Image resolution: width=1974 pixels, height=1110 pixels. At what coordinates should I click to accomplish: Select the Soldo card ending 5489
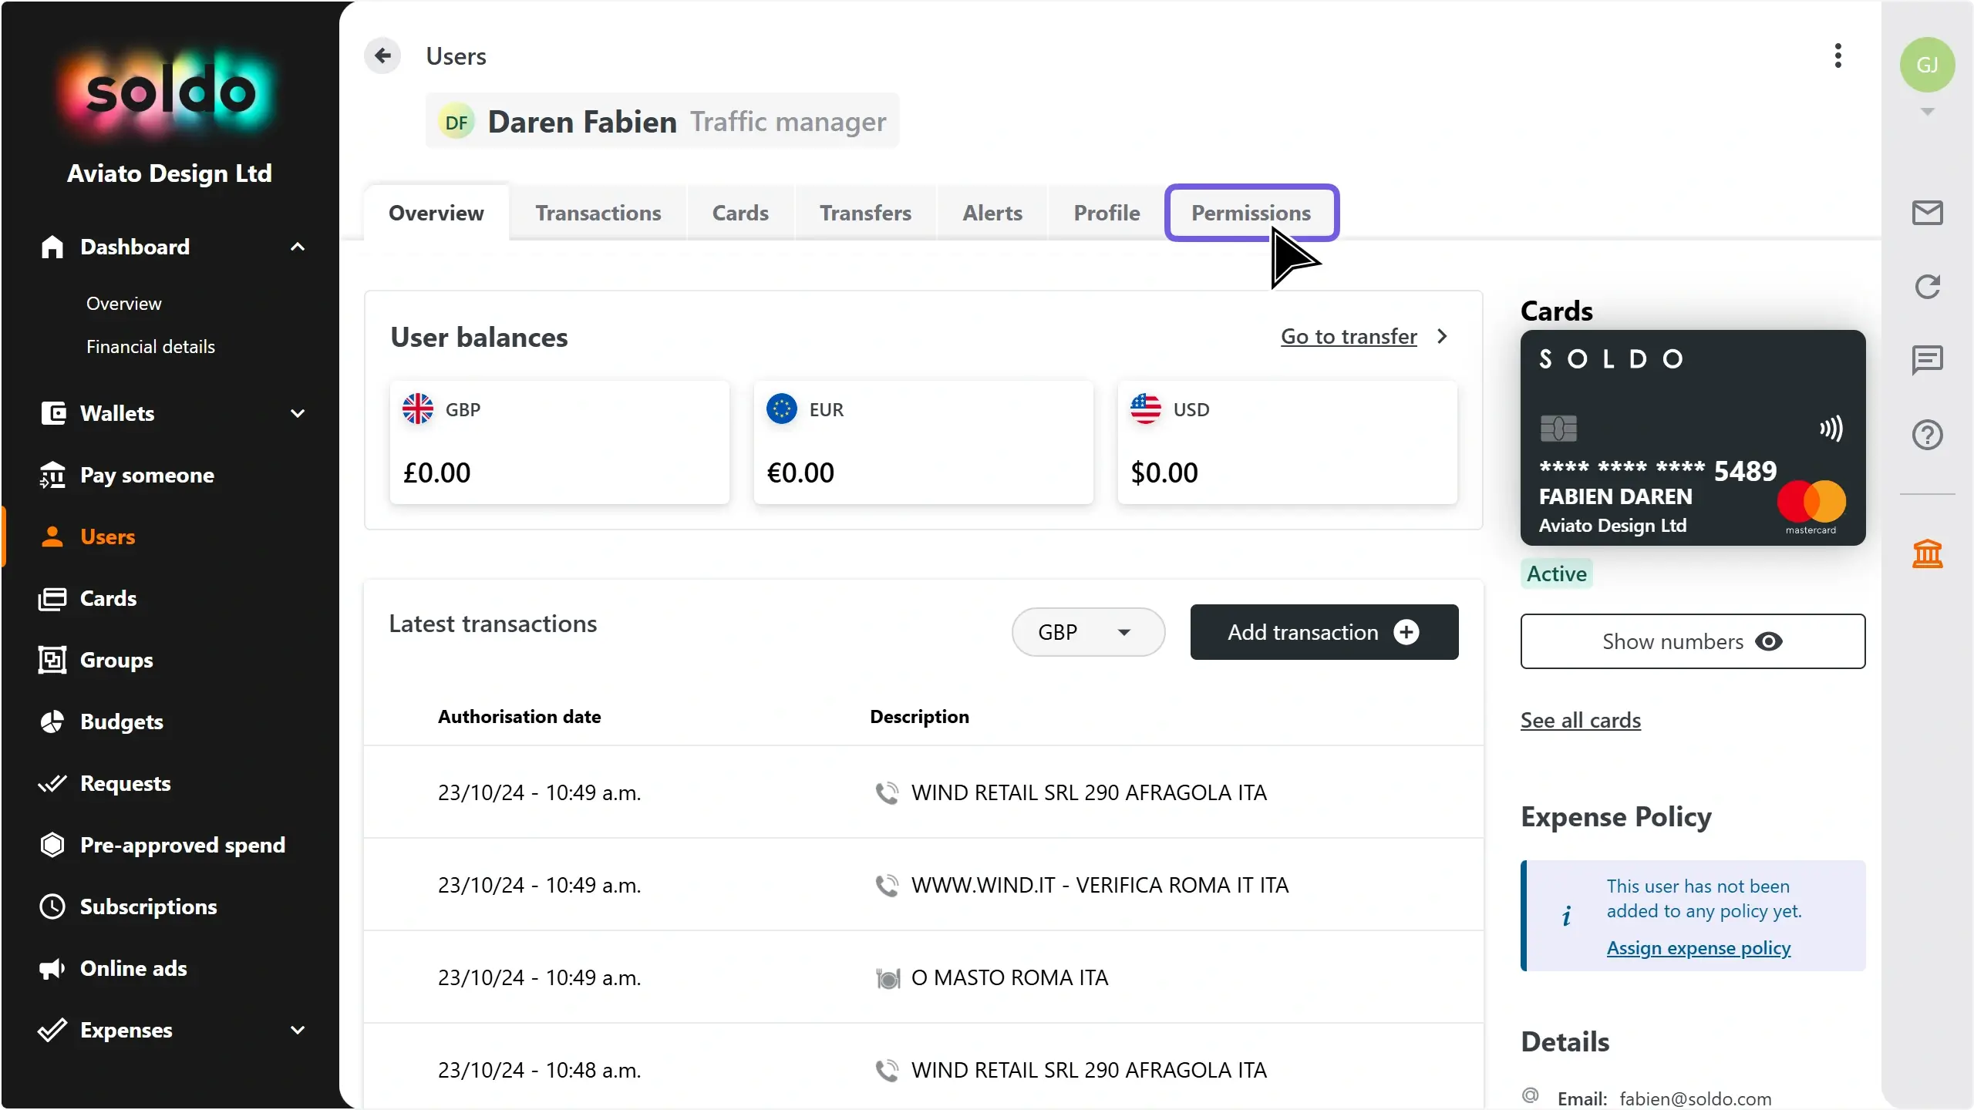click(x=1693, y=438)
